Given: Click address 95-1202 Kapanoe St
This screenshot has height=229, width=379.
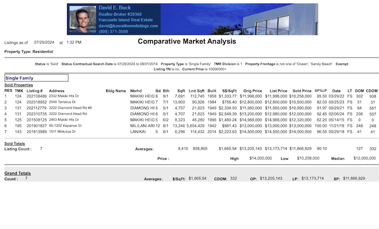Looking at the screenshot, I should pyautogui.click(x=65, y=126).
